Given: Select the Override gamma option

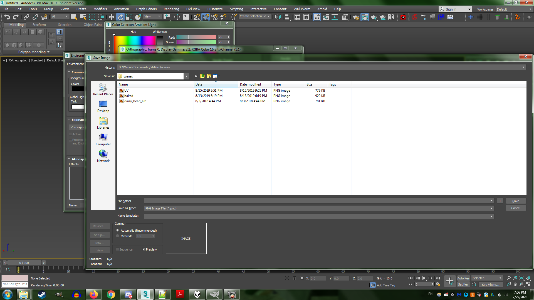Looking at the screenshot, I should (118, 236).
